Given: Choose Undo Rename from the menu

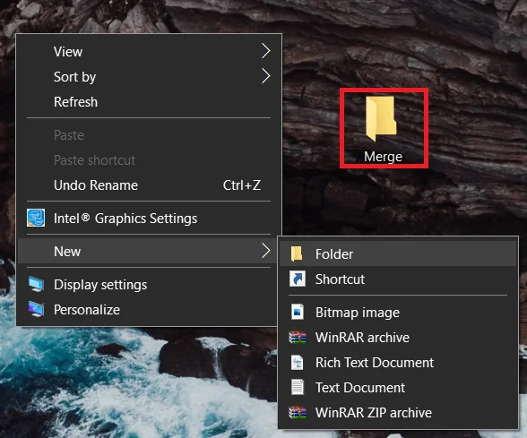Looking at the screenshot, I should pyautogui.click(x=149, y=185).
